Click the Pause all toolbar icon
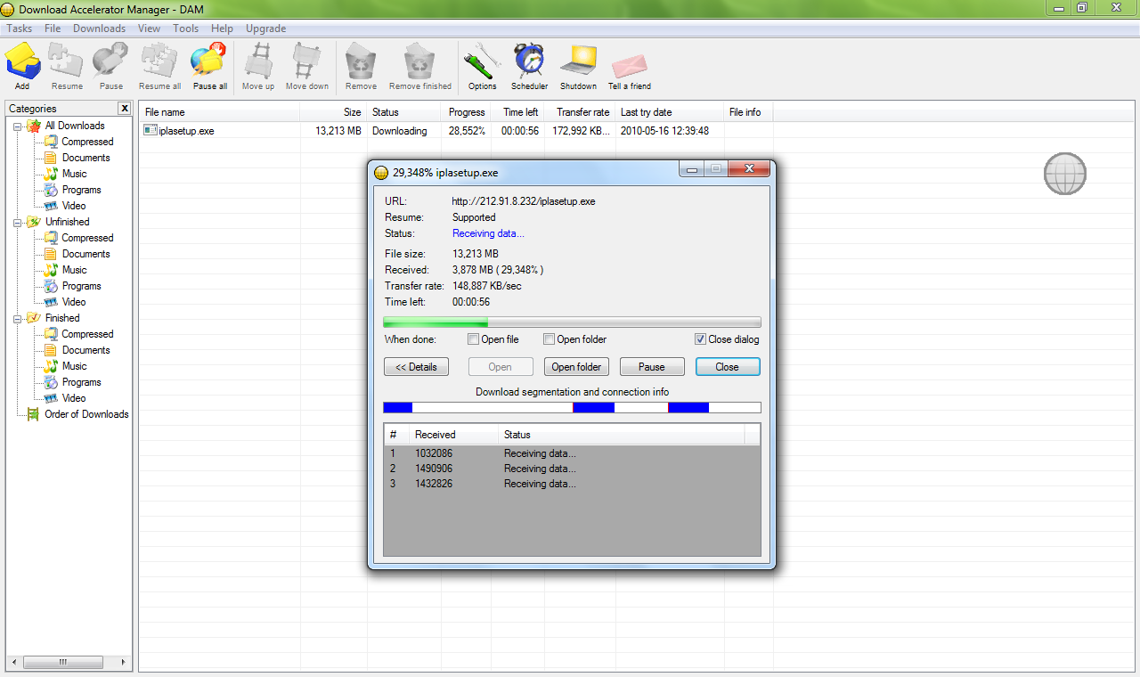Viewport: 1140px width, 677px height. coord(209,61)
